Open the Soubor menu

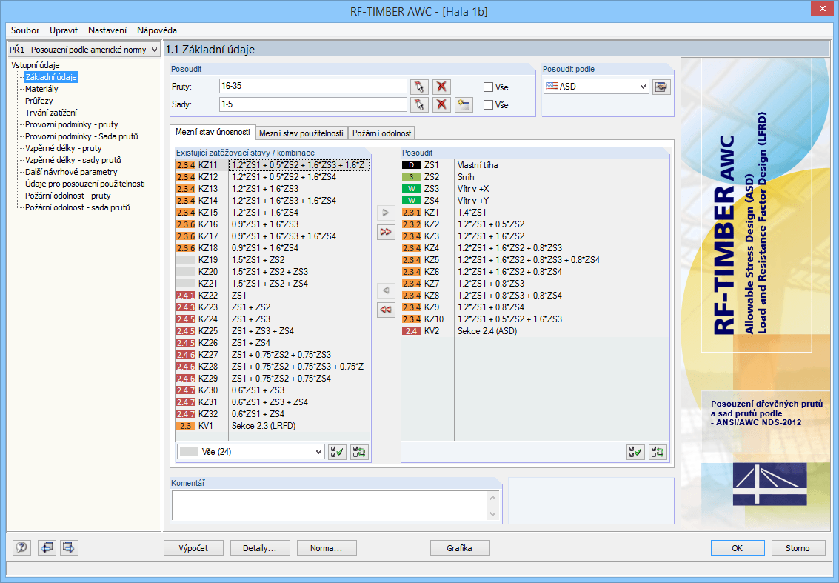(x=25, y=30)
